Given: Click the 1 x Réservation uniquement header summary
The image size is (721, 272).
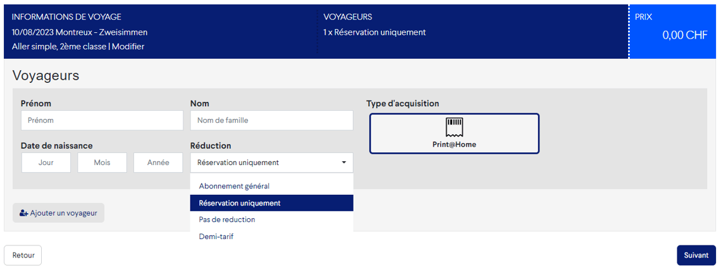Looking at the screenshot, I should click(x=374, y=32).
